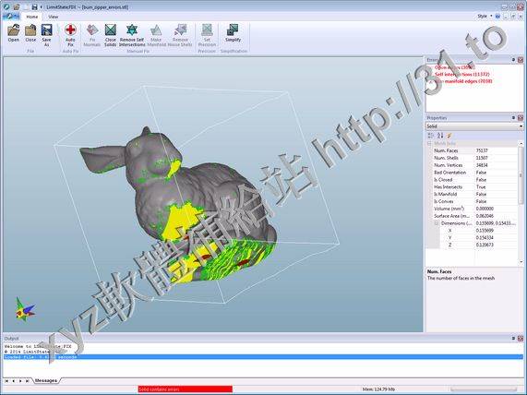Open the application menu button beside the Home tab
Screen dimensions: 527x395
pyautogui.click(x=11, y=16)
